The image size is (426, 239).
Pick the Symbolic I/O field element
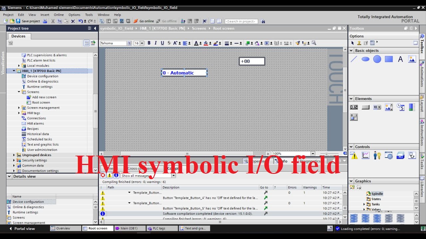point(377,107)
